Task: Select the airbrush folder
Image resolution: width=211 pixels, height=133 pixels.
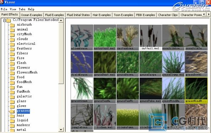Action: [24, 25]
